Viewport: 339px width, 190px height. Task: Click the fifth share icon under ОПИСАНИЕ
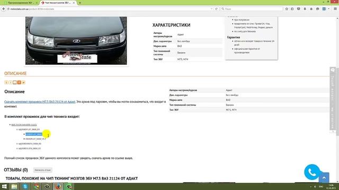23,82
